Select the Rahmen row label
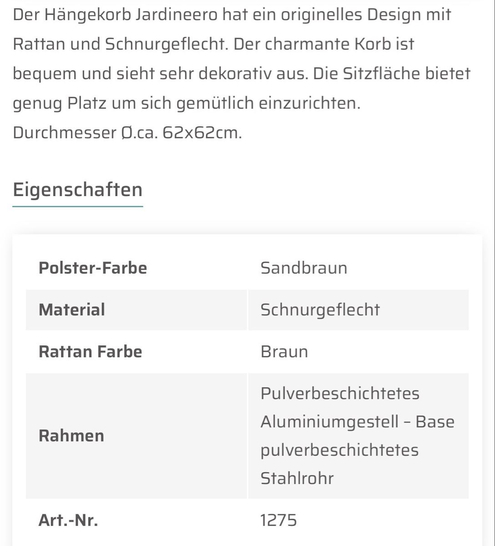Screen dimensions: 495x546 point(71,435)
